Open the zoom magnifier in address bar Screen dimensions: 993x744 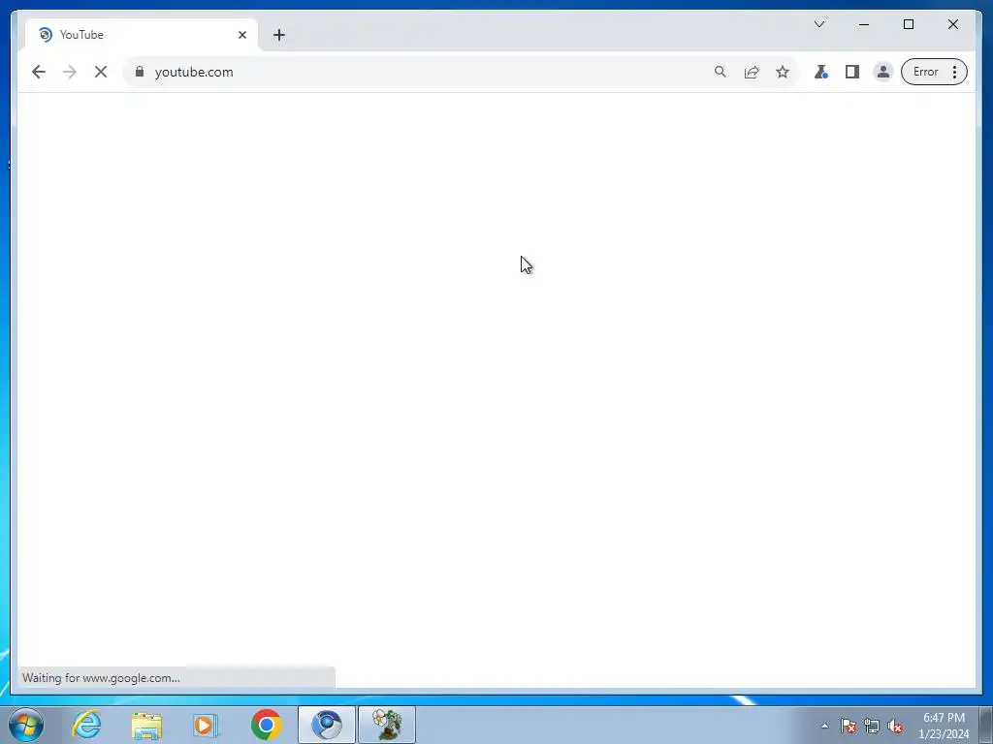pyautogui.click(x=721, y=72)
